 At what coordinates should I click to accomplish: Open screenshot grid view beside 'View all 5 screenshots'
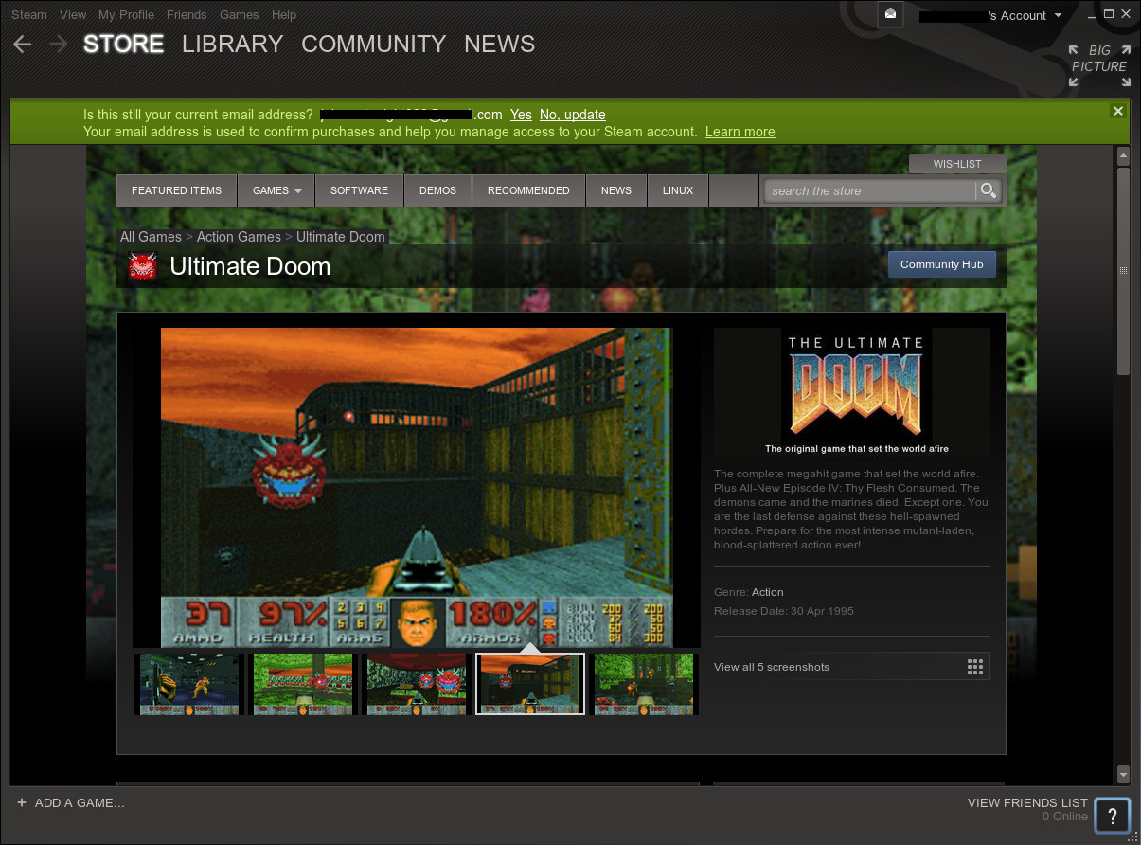tap(975, 666)
